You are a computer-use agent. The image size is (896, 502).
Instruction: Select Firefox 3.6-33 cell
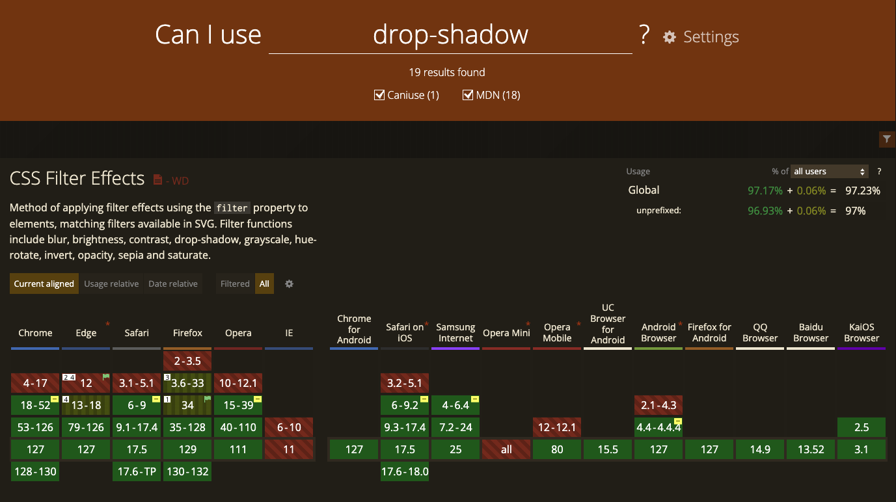click(187, 383)
